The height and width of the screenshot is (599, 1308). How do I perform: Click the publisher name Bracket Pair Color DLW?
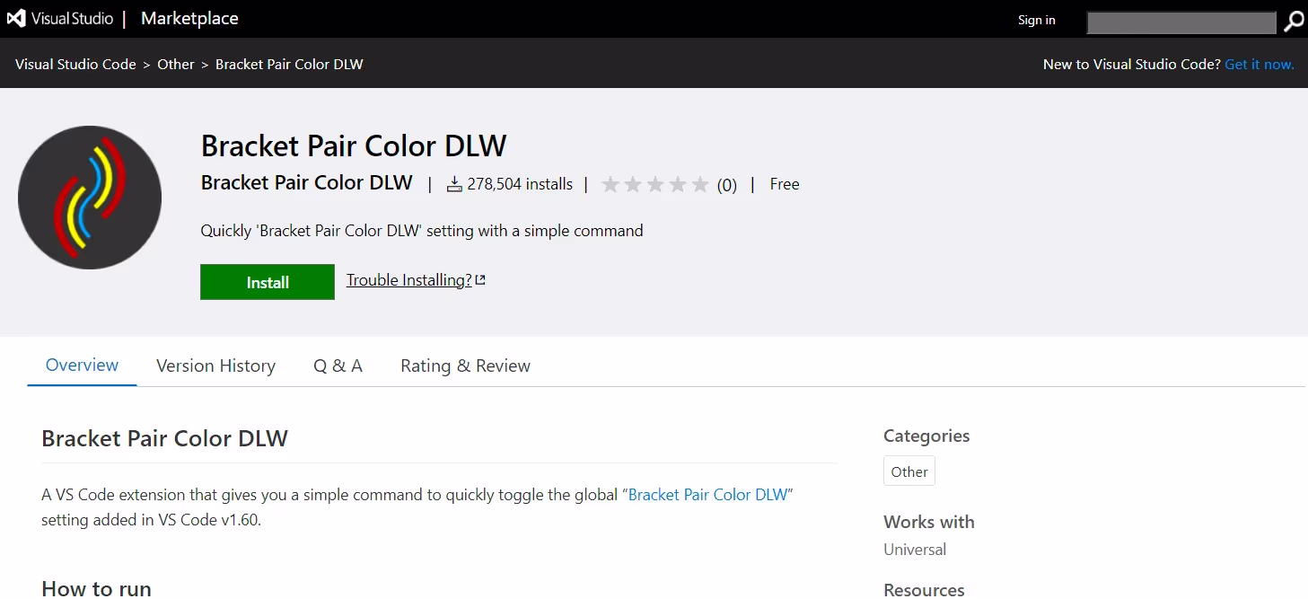307,182
